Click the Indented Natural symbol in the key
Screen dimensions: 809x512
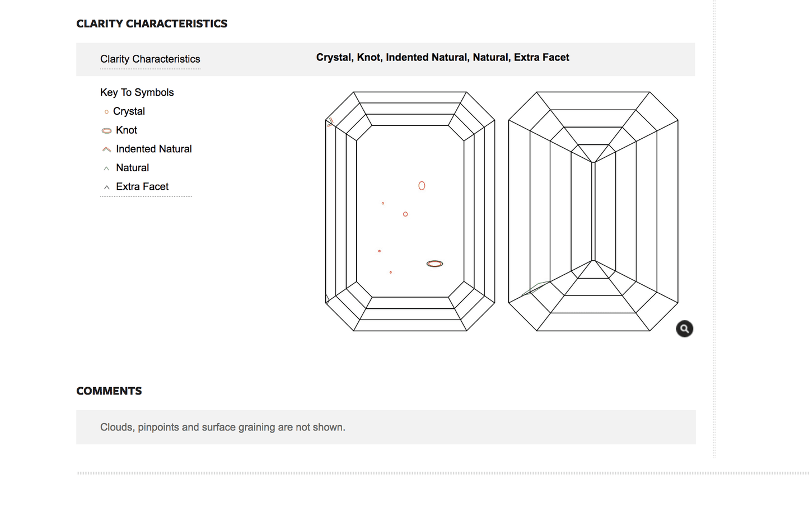[x=106, y=149]
